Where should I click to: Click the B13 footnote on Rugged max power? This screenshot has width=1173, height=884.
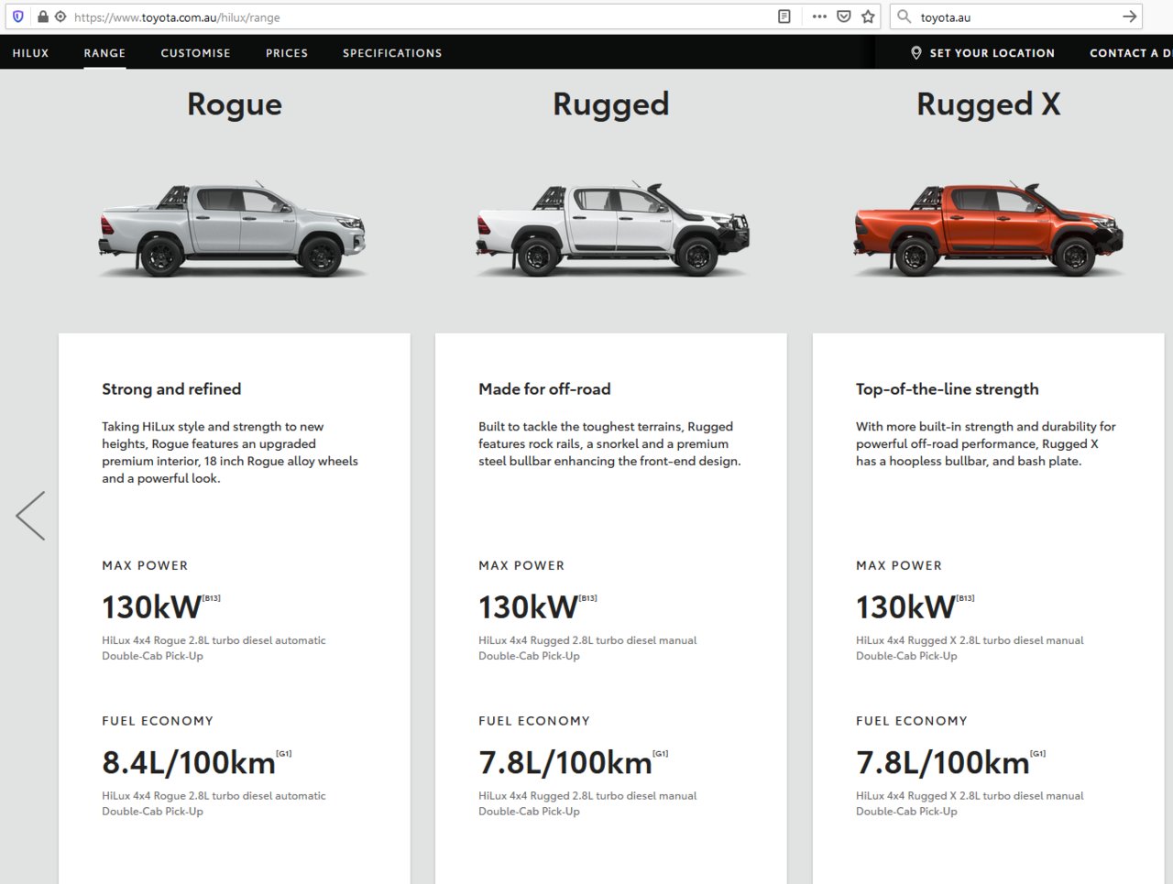click(587, 598)
